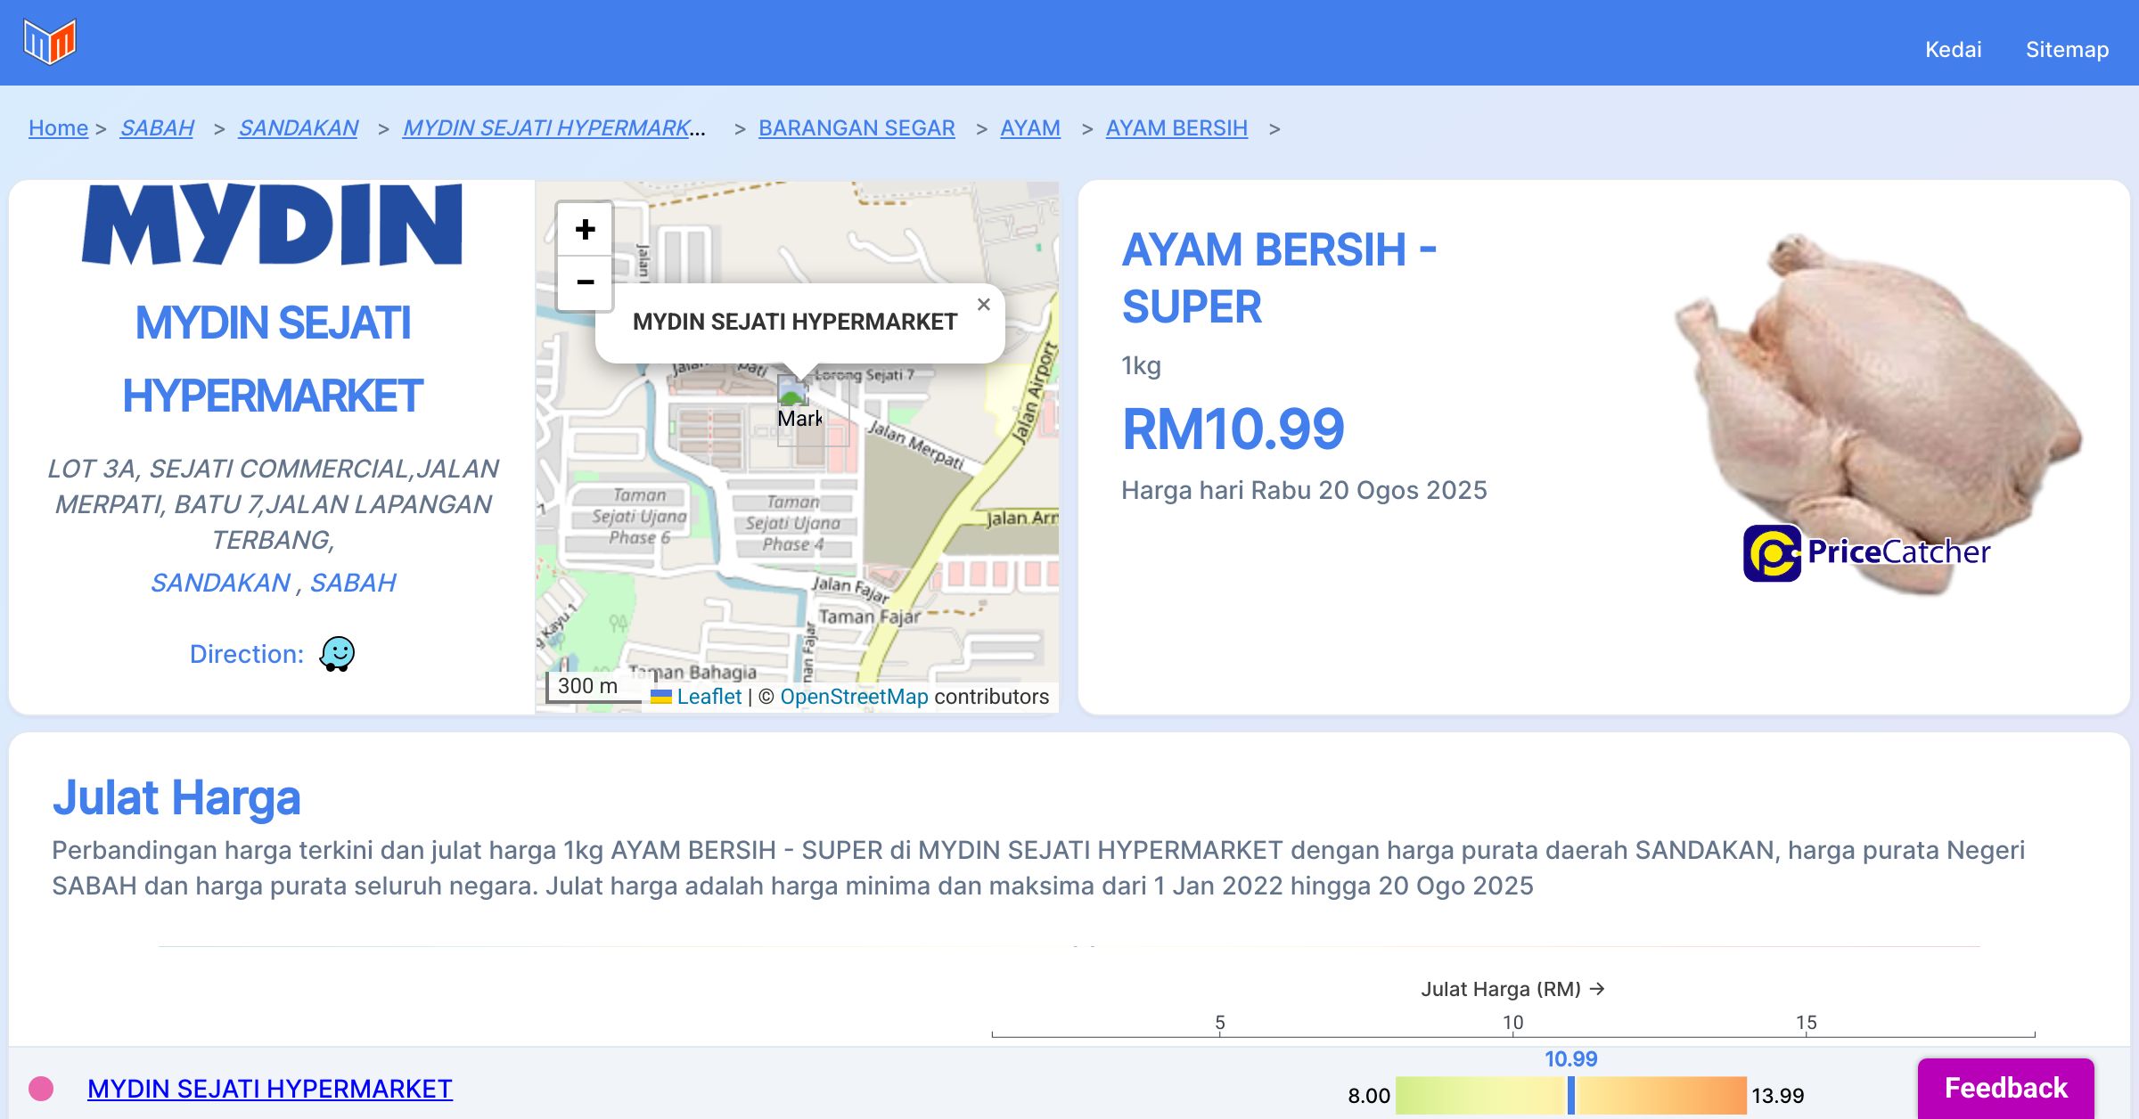Open AYAM BERSIH breadcrumb link
Viewport: 2139px width, 1119px height.
click(1176, 128)
